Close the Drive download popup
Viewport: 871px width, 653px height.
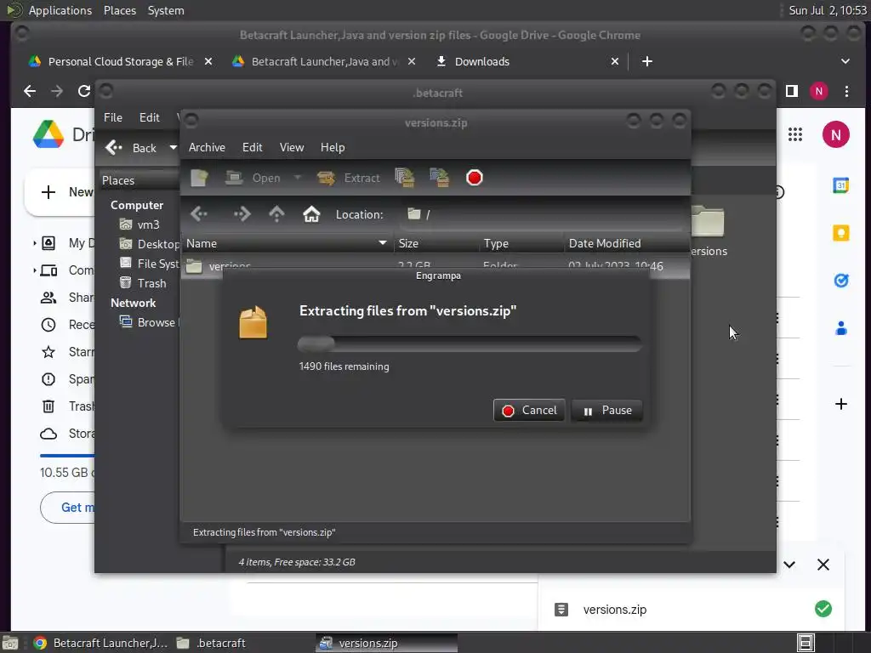(x=823, y=565)
